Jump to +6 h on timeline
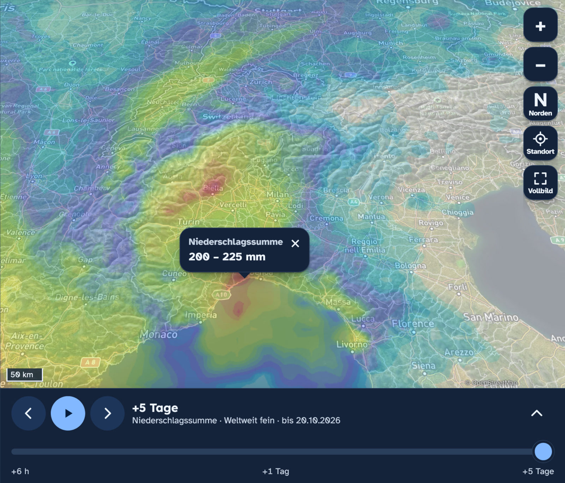 tap(20, 471)
